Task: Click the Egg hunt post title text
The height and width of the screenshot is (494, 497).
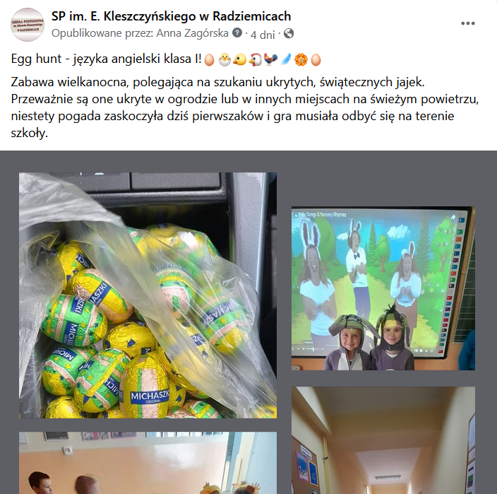Action: pos(106,59)
